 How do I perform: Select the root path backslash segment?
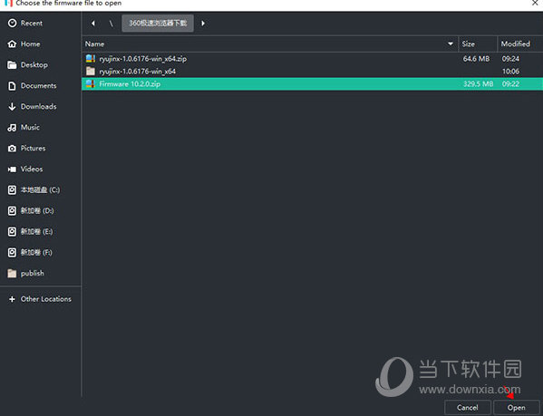point(112,24)
